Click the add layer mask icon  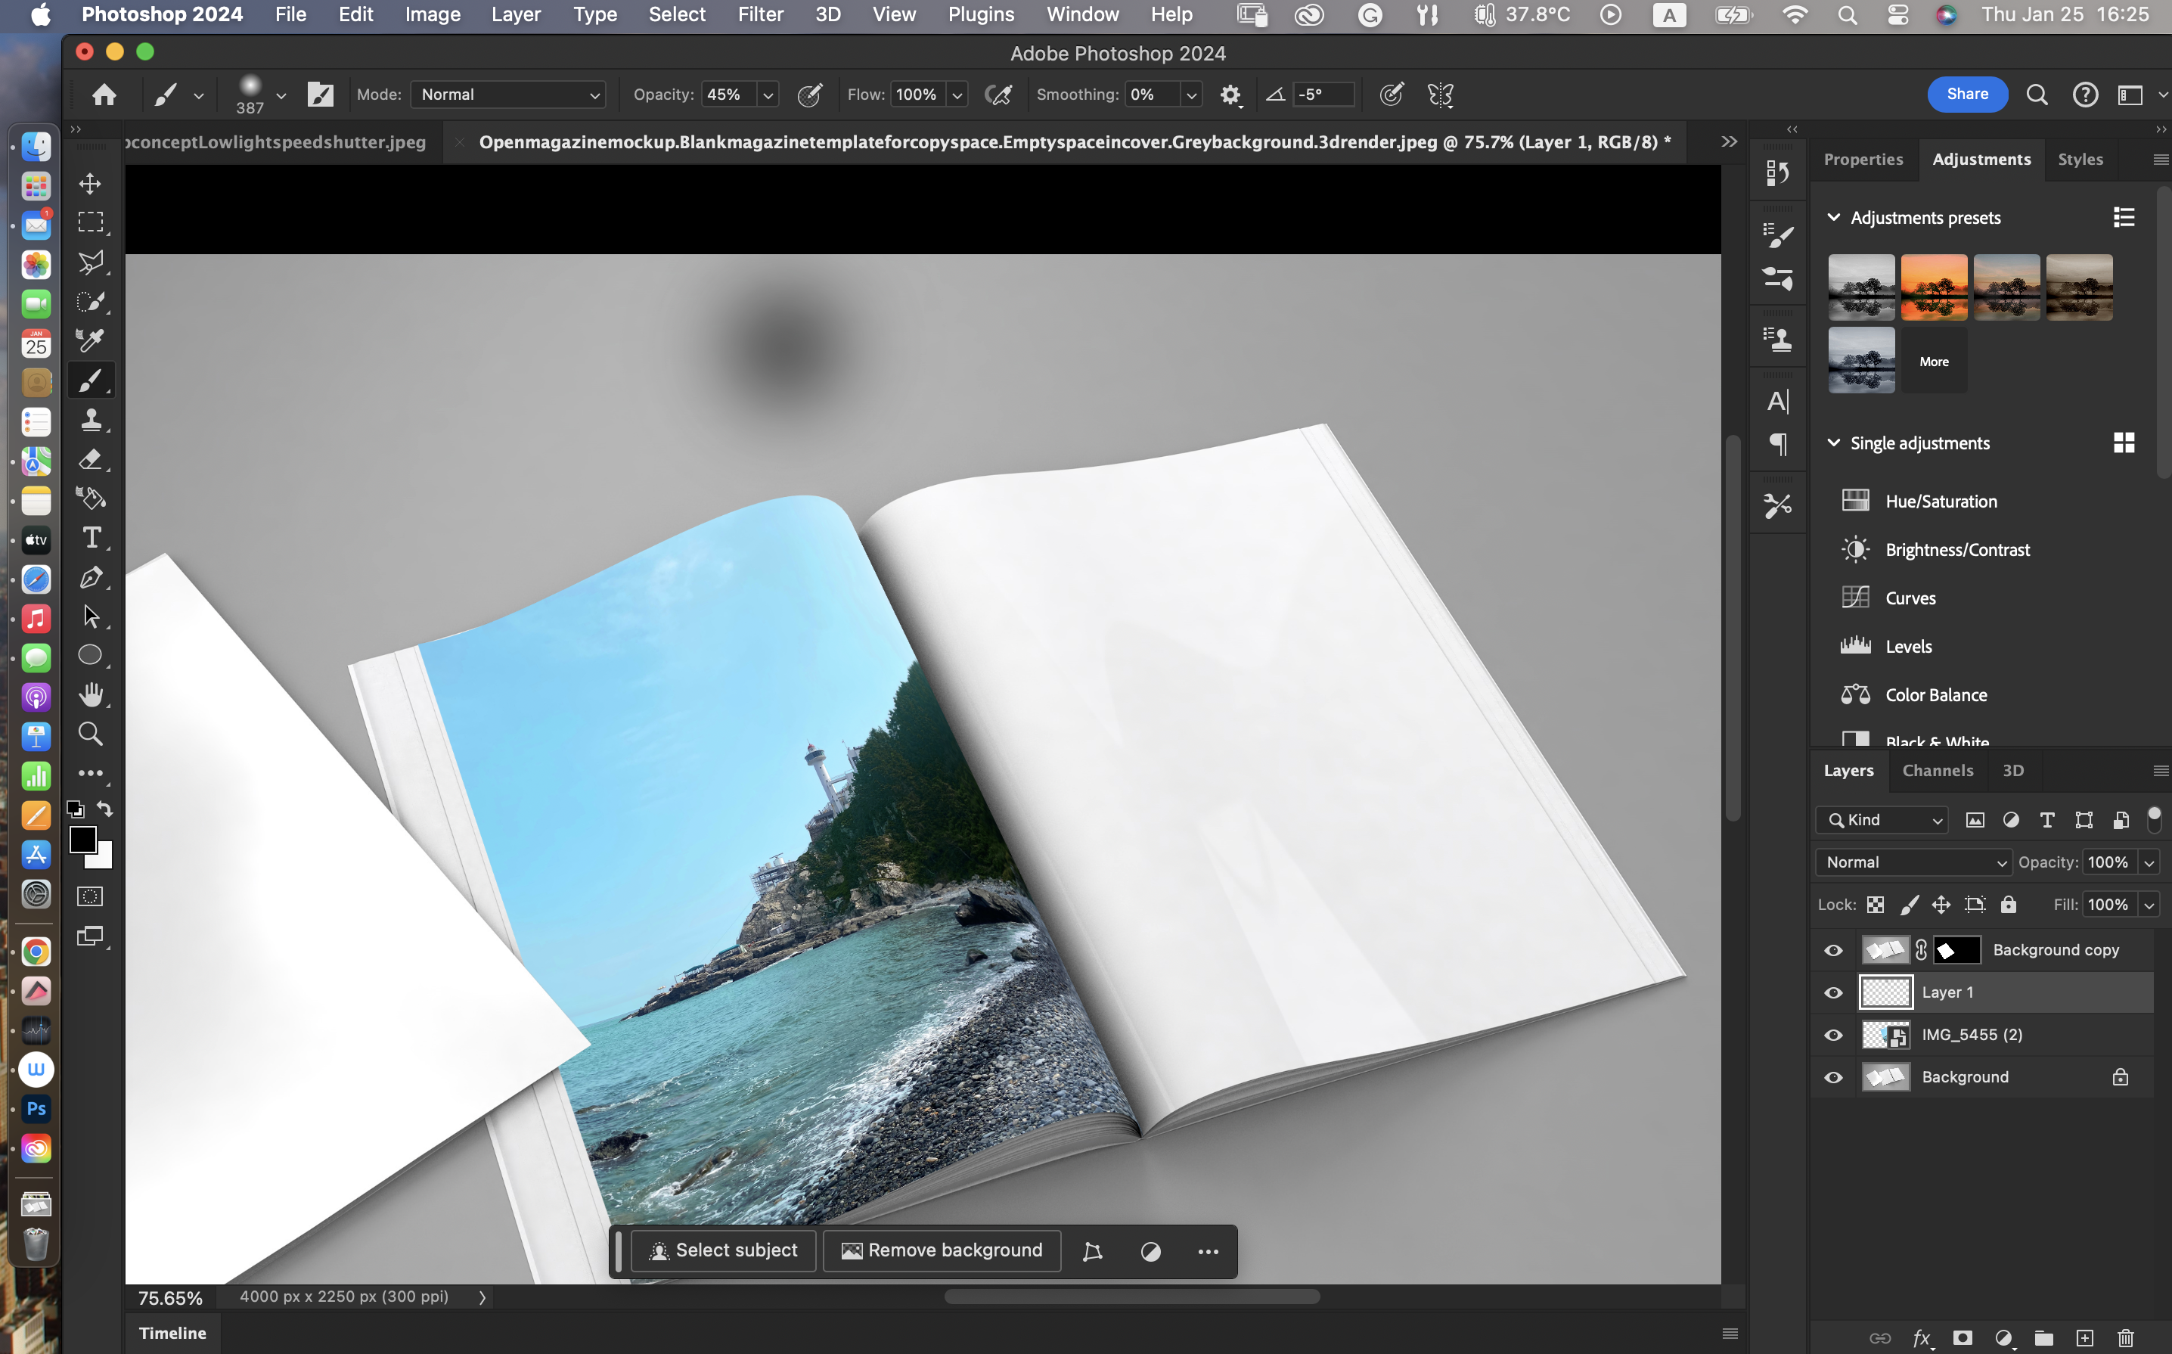point(1963,1338)
